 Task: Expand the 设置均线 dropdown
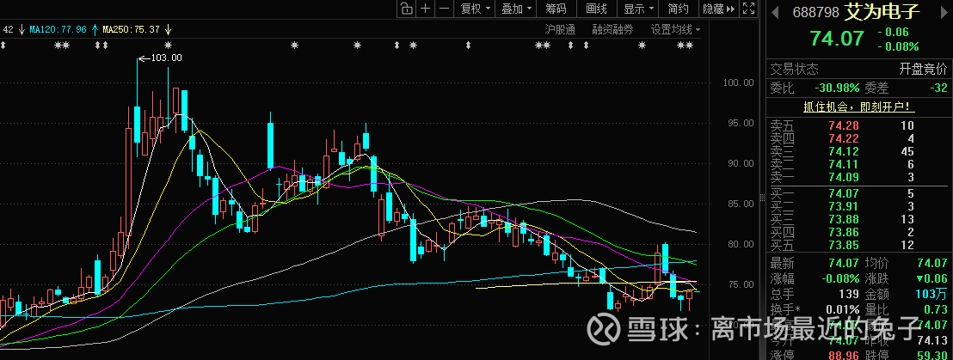(x=675, y=29)
